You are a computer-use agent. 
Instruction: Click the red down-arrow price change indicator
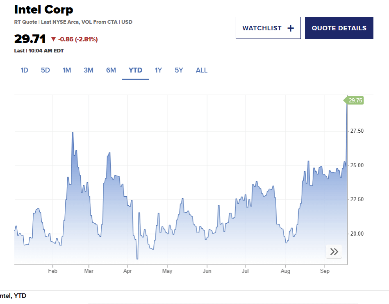pos(53,39)
